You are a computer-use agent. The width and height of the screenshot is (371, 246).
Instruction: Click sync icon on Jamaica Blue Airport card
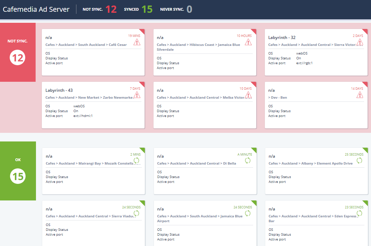[x=248, y=213]
